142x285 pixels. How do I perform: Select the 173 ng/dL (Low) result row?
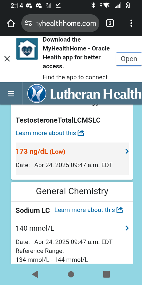click(72, 159)
